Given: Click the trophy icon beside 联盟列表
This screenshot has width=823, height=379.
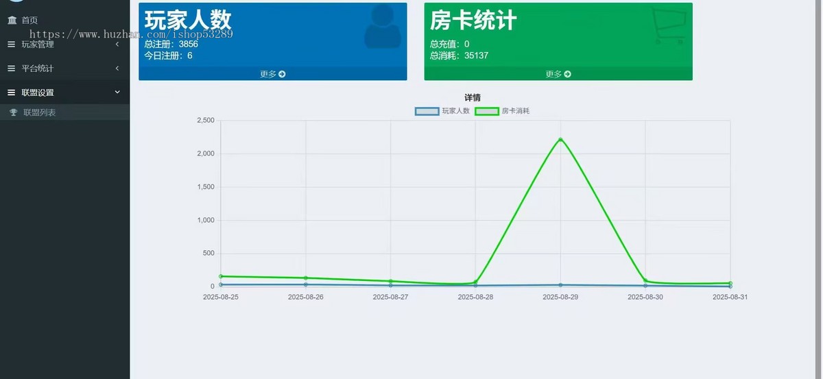Looking at the screenshot, I should click(14, 112).
